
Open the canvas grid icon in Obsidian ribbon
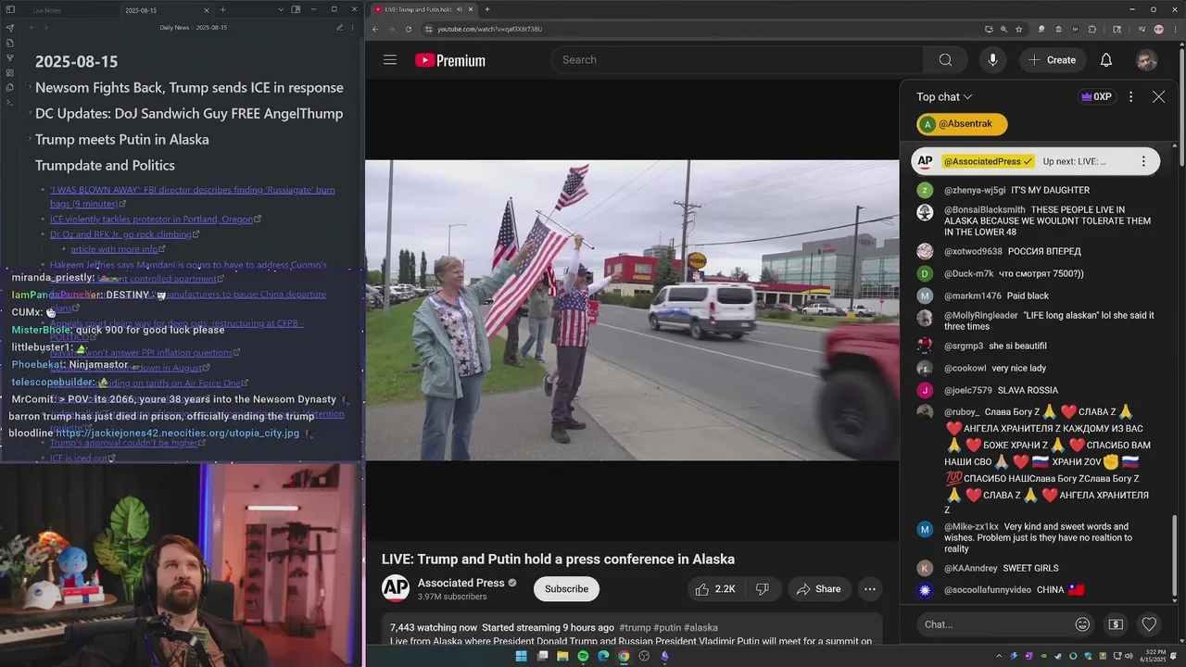point(10,72)
